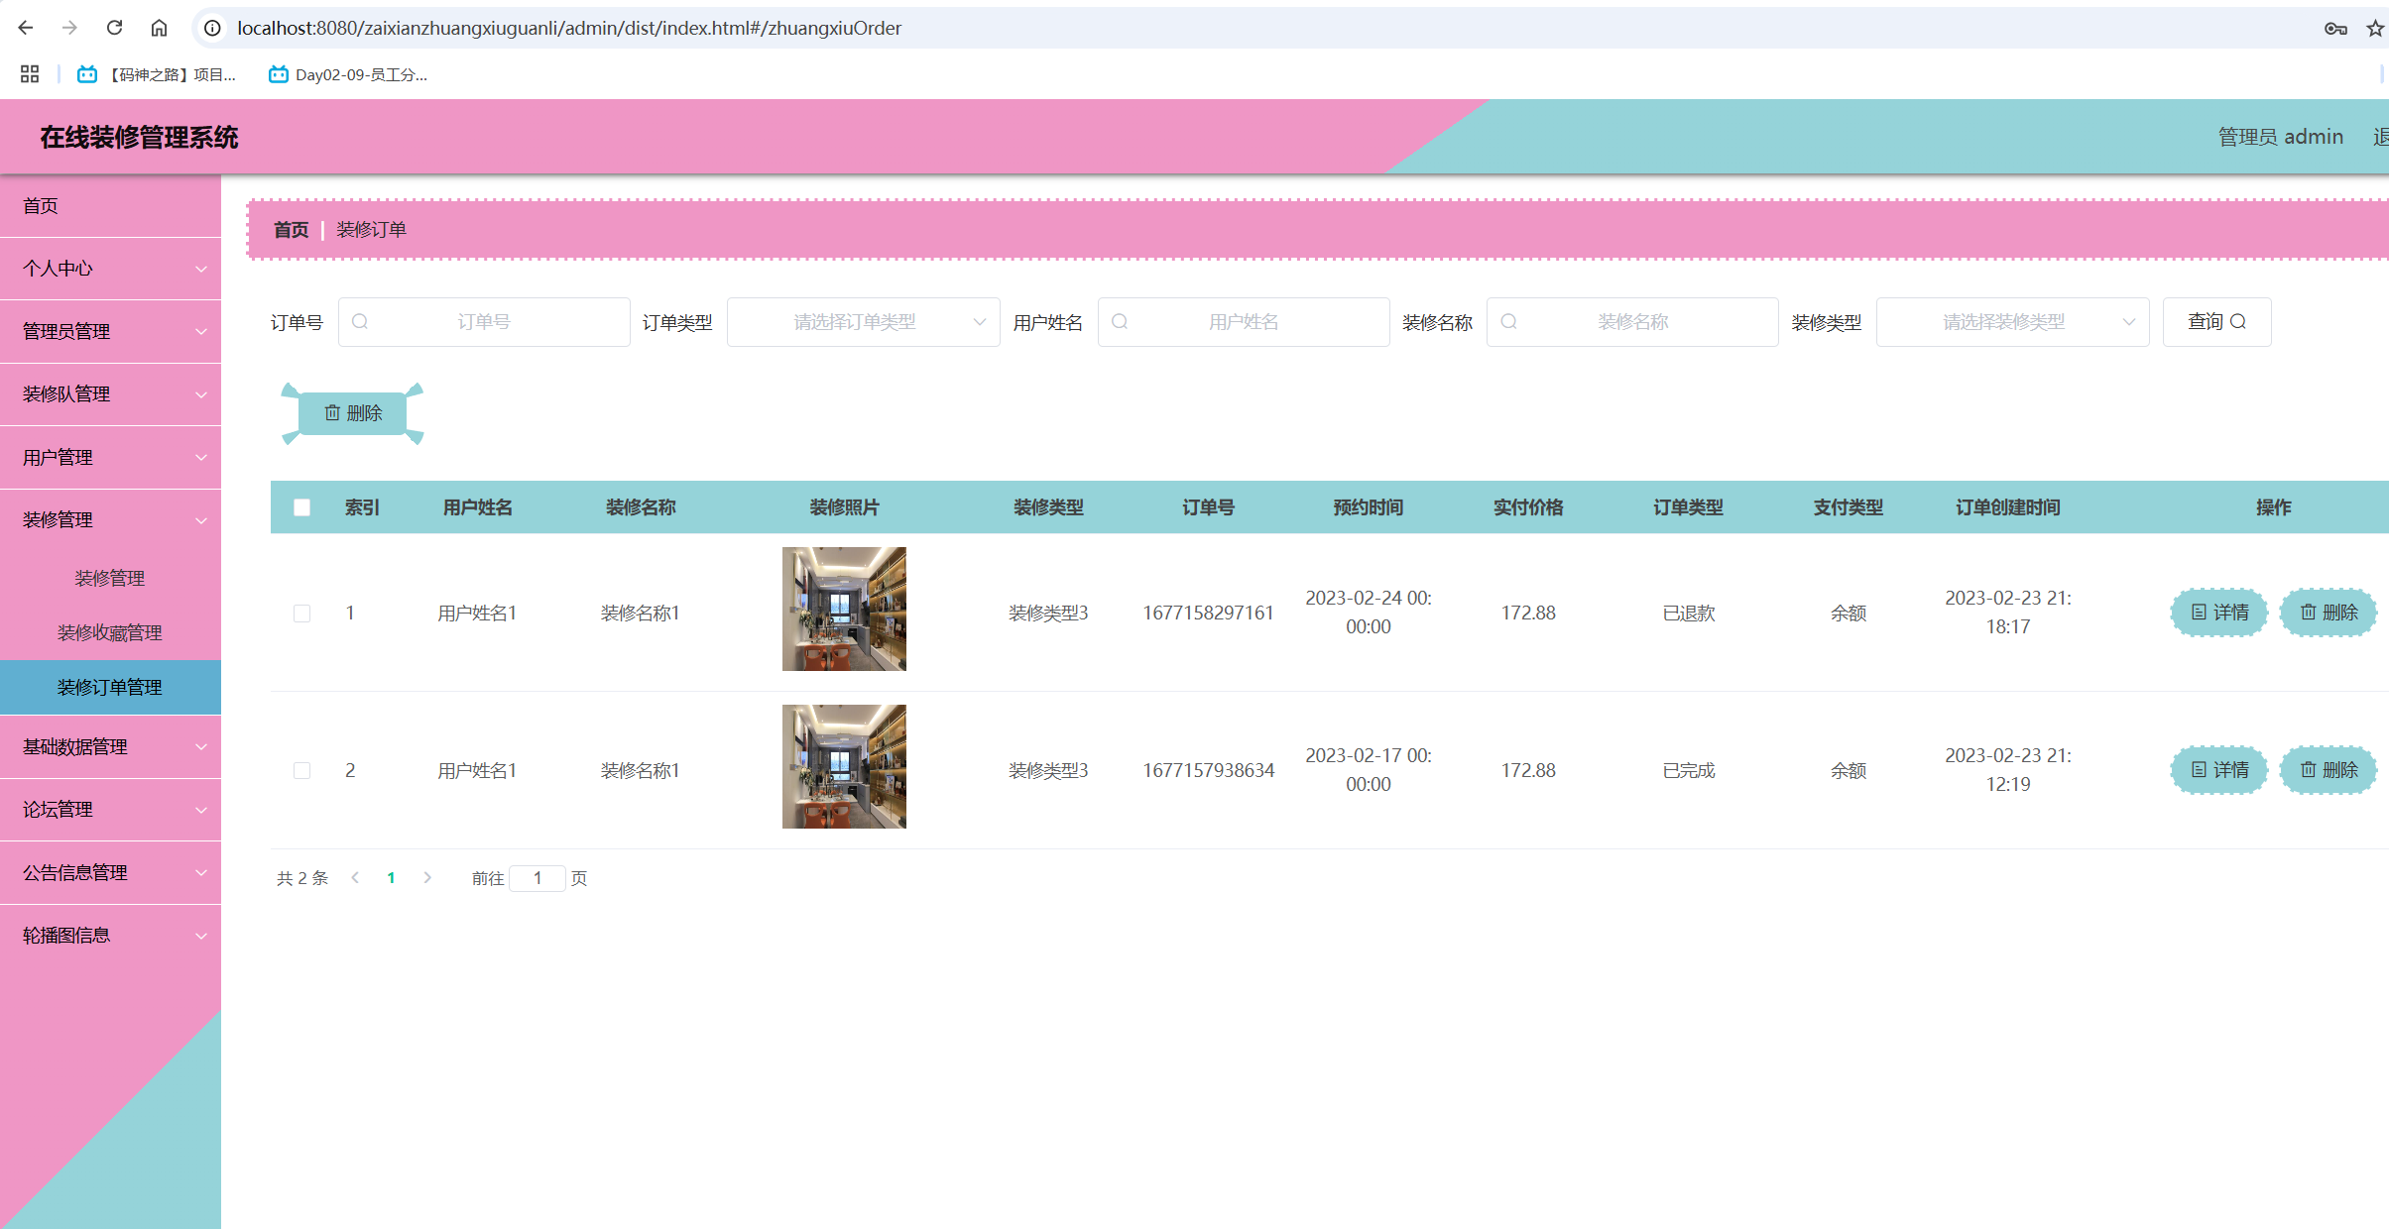The image size is (2389, 1229).
Task: Open the 订单类型 dropdown
Action: pos(863,322)
